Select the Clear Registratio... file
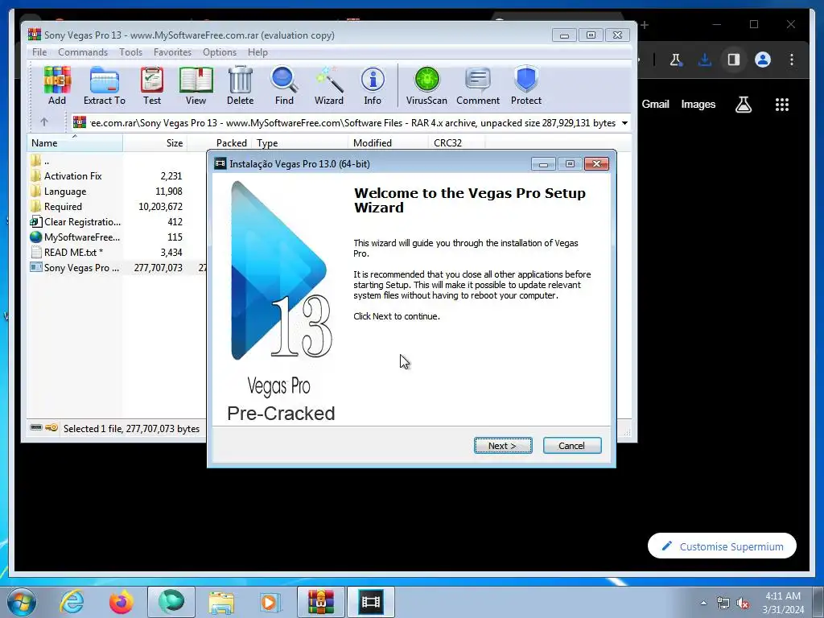Screen dimensions: 824x618 [75, 222]
